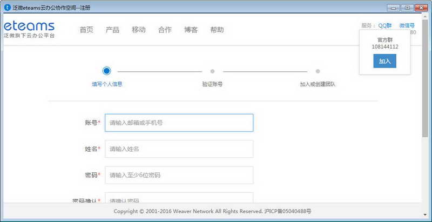The image size is (432, 222).
Task: Click the 加入或创建团队 step dot
Action: pyautogui.click(x=318, y=71)
